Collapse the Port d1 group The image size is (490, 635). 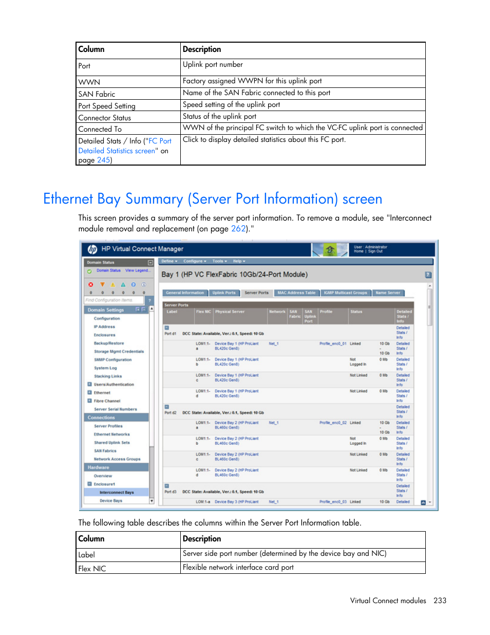(166, 328)
